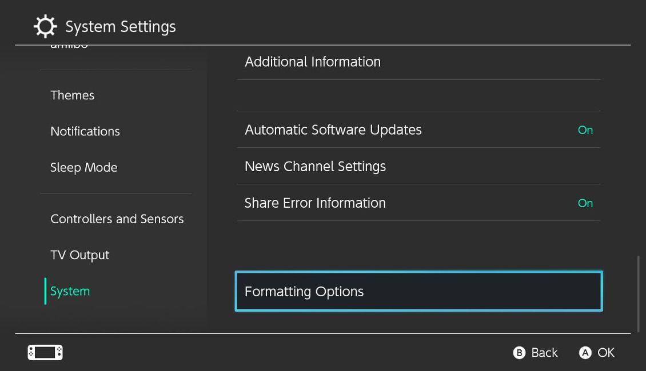The height and width of the screenshot is (371, 646).
Task: Click the Joy-Con battery icon
Action: pos(45,352)
